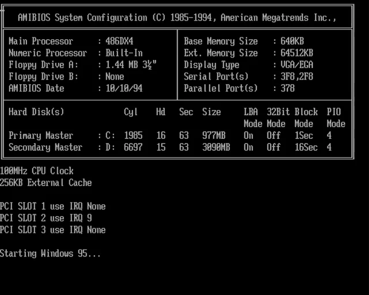This screenshot has width=369, height=295.
Task: Select the Secondary Master row label
Action: coord(46,147)
